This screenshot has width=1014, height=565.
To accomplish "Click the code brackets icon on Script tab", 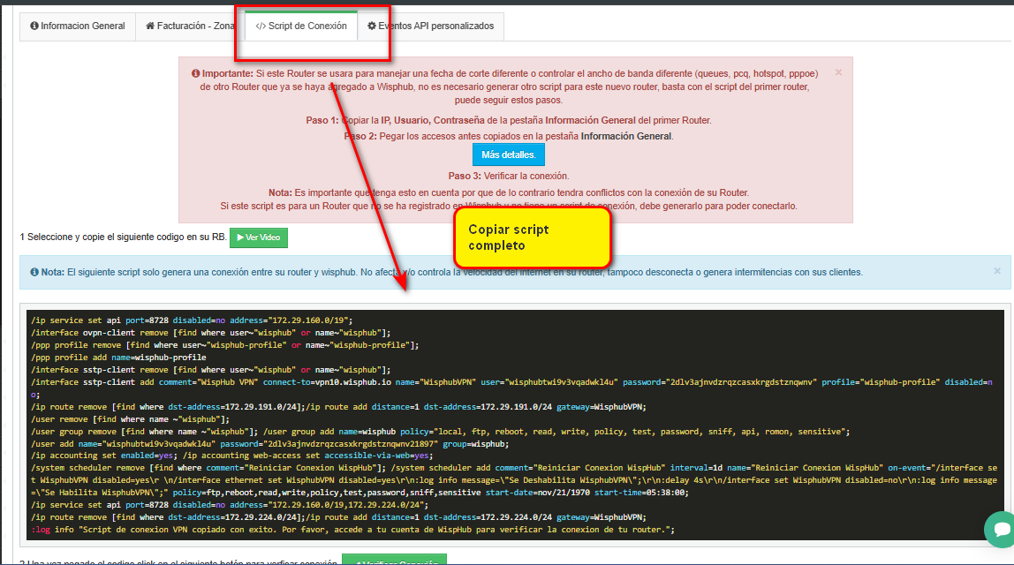I will tap(261, 26).
